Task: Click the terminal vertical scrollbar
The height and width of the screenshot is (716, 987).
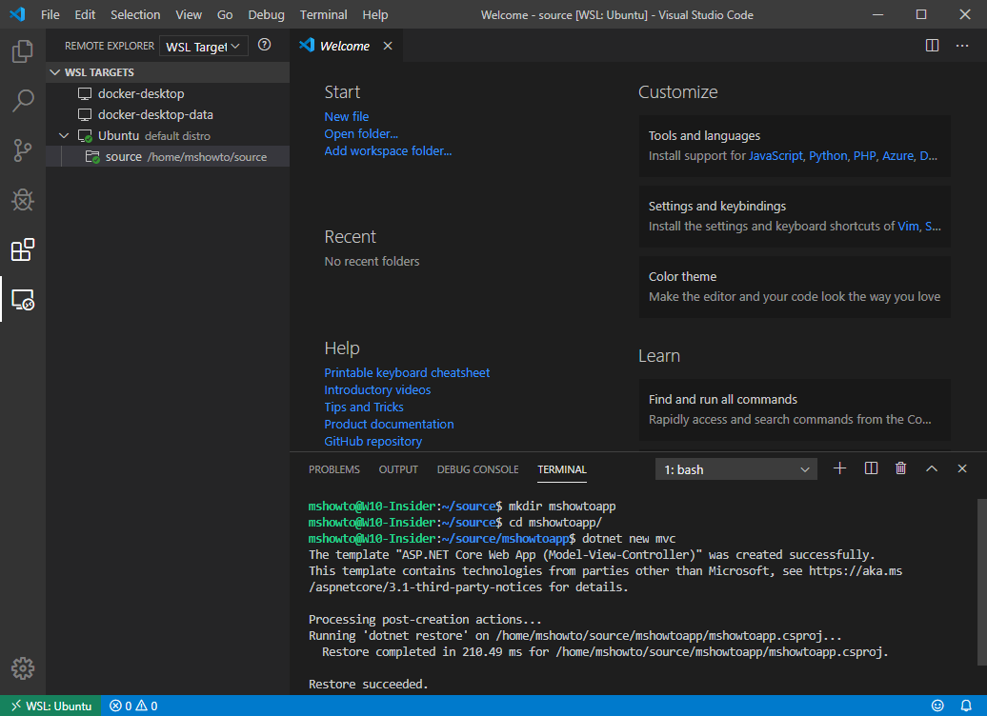Action: pyautogui.click(x=981, y=582)
